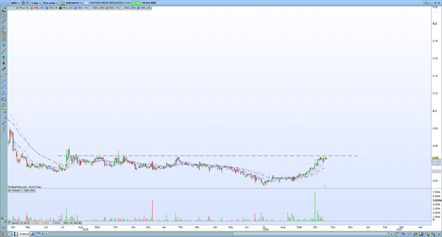Select the black diagonal arrow tool
The height and width of the screenshot is (237, 442).
pyautogui.click(x=4, y=69)
